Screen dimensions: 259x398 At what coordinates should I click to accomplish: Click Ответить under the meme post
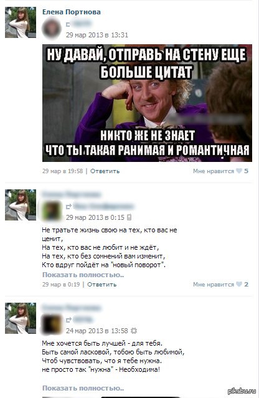pos(105,171)
